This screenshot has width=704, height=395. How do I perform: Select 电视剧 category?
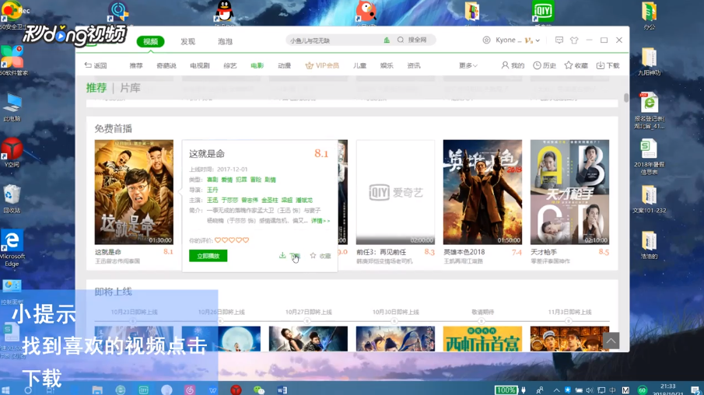(x=200, y=65)
